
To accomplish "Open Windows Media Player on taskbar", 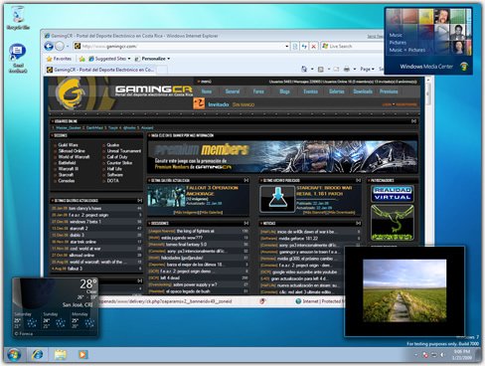I will 82,355.
